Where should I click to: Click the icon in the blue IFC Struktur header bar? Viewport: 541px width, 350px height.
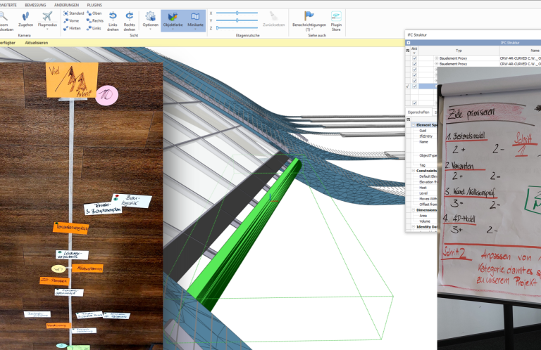tap(409, 43)
